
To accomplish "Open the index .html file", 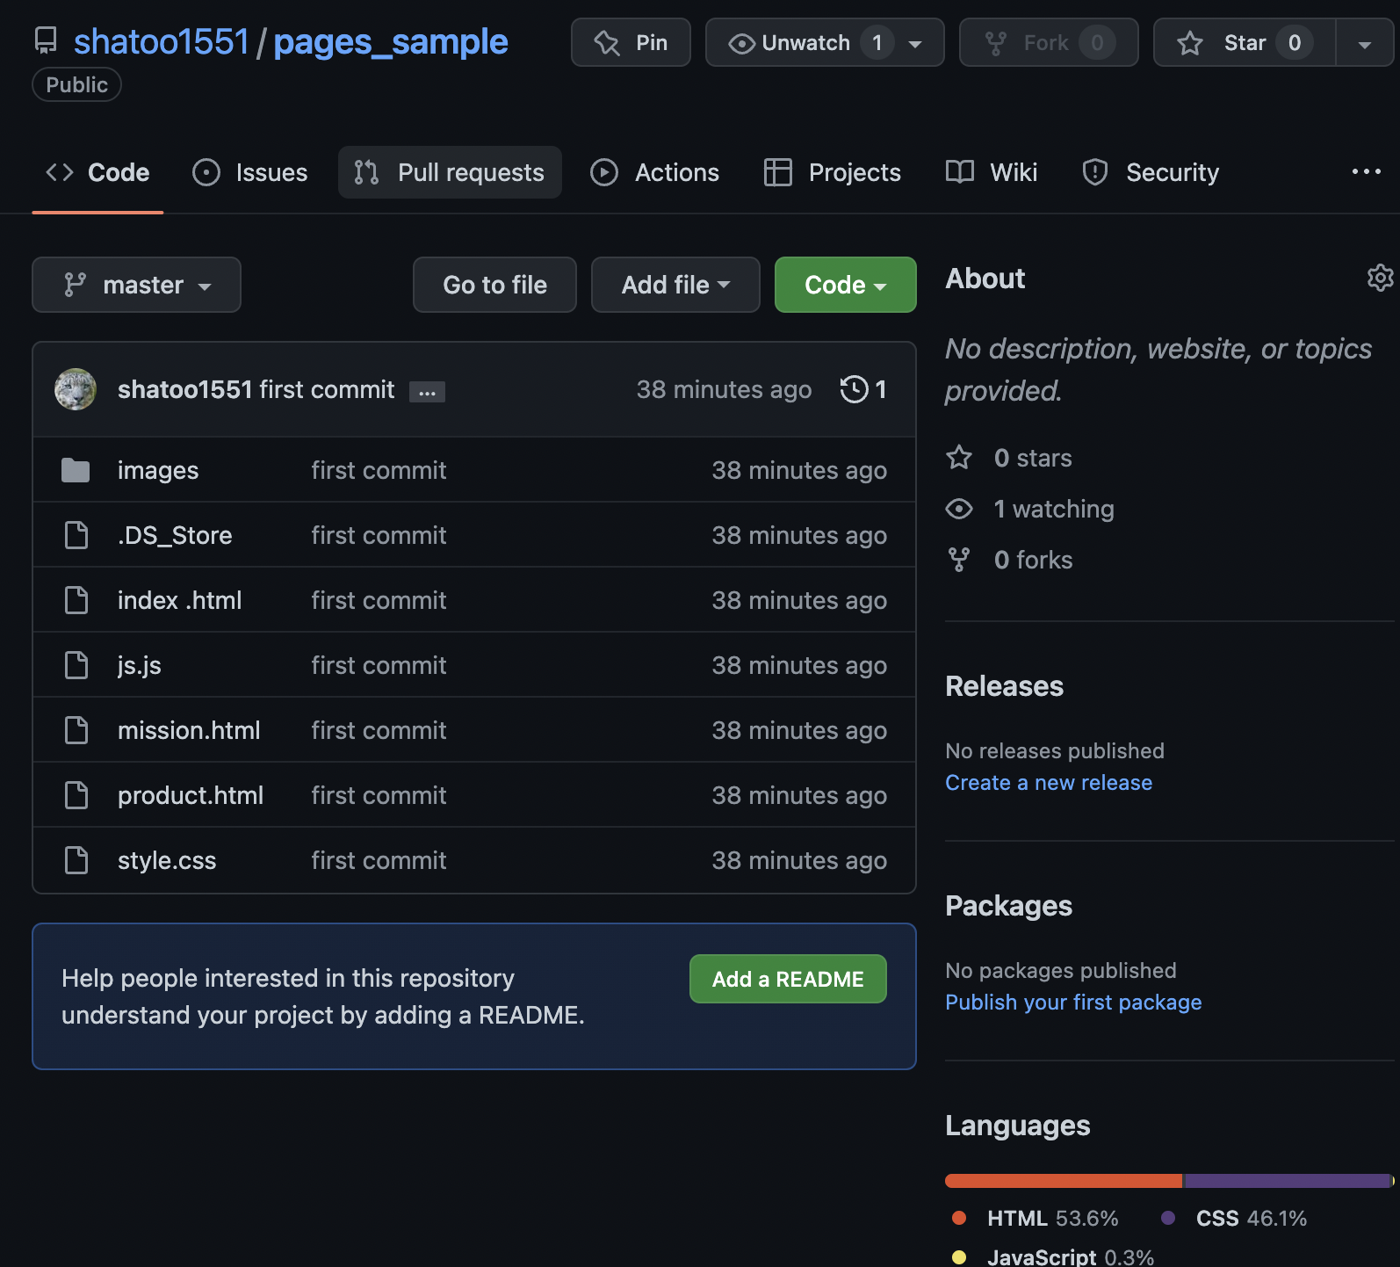I will (179, 600).
